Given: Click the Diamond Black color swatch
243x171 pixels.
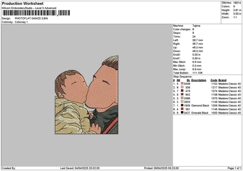Looking at the screenshot, I should 182,105.
